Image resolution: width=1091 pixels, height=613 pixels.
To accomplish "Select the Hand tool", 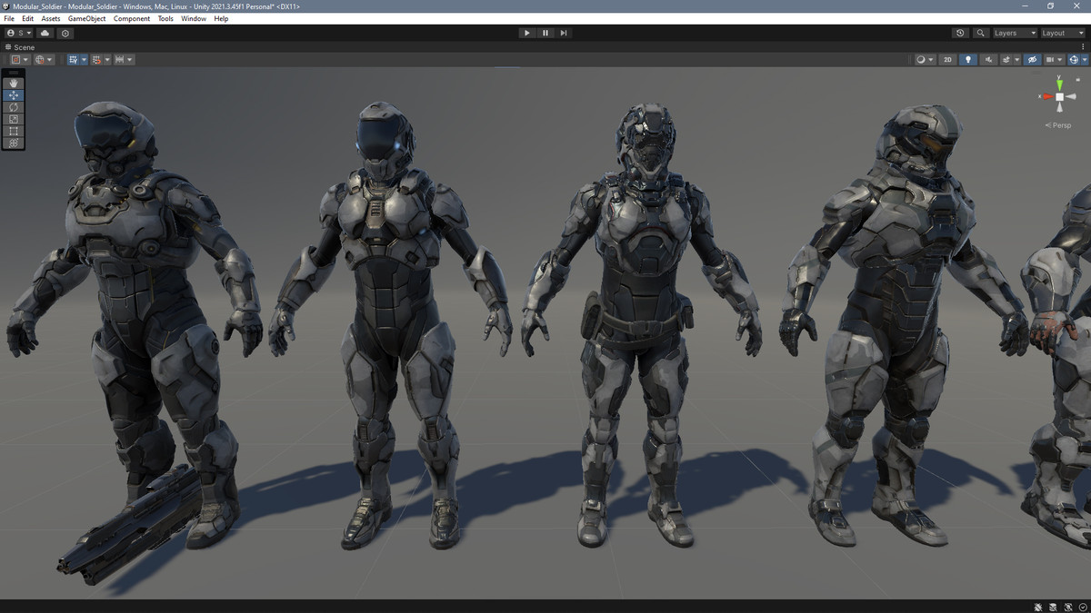I will 14,84.
